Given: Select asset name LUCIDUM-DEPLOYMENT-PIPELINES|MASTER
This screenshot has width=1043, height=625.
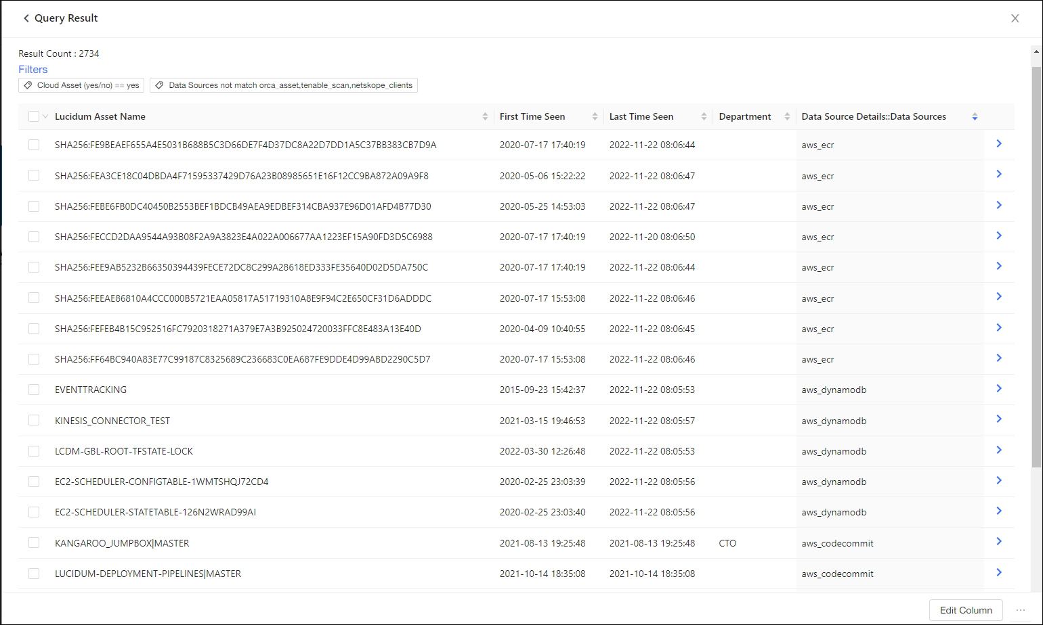Looking at the screenshot, I should pos(148,574).
